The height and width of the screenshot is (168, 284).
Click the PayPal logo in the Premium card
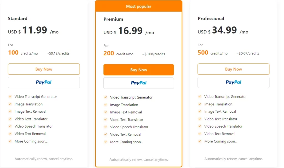138,83
